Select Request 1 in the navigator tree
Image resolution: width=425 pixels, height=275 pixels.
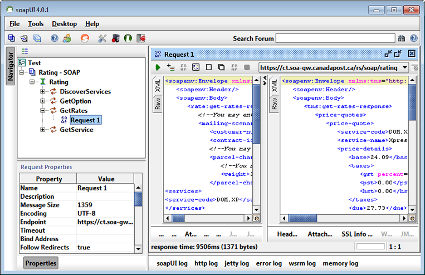point(86,120)
